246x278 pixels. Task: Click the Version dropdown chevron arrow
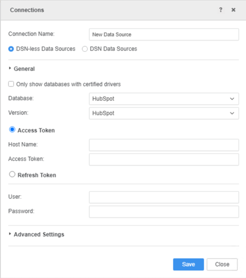point(232,113)
